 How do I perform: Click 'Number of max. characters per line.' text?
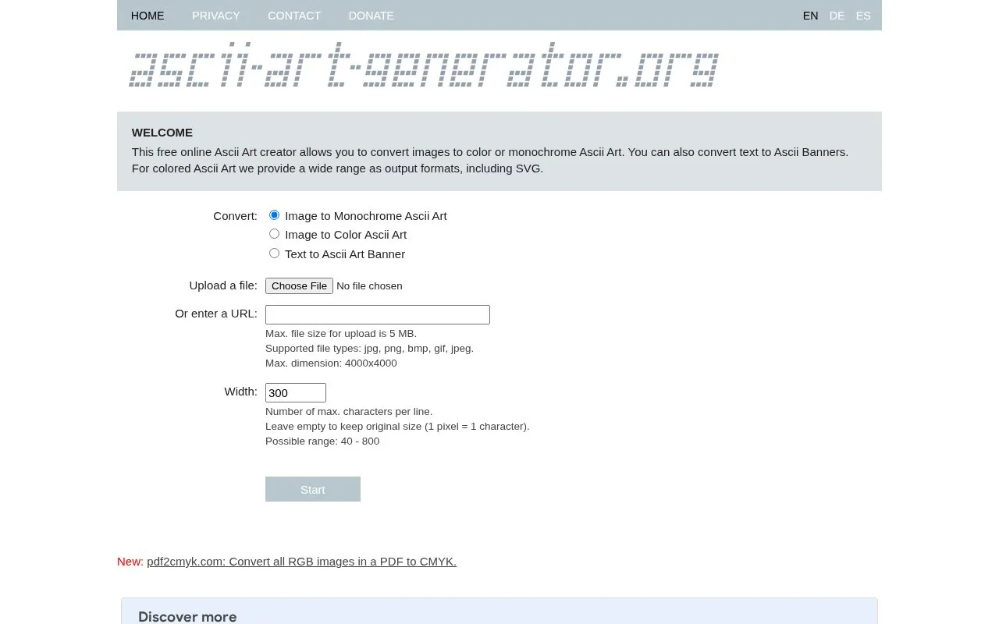coord(349,412)
